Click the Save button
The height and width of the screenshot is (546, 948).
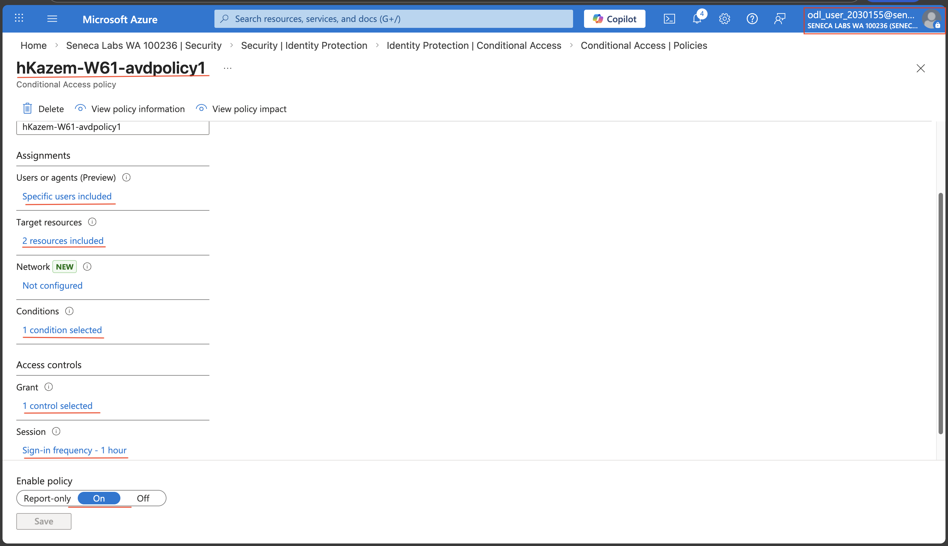44,521
